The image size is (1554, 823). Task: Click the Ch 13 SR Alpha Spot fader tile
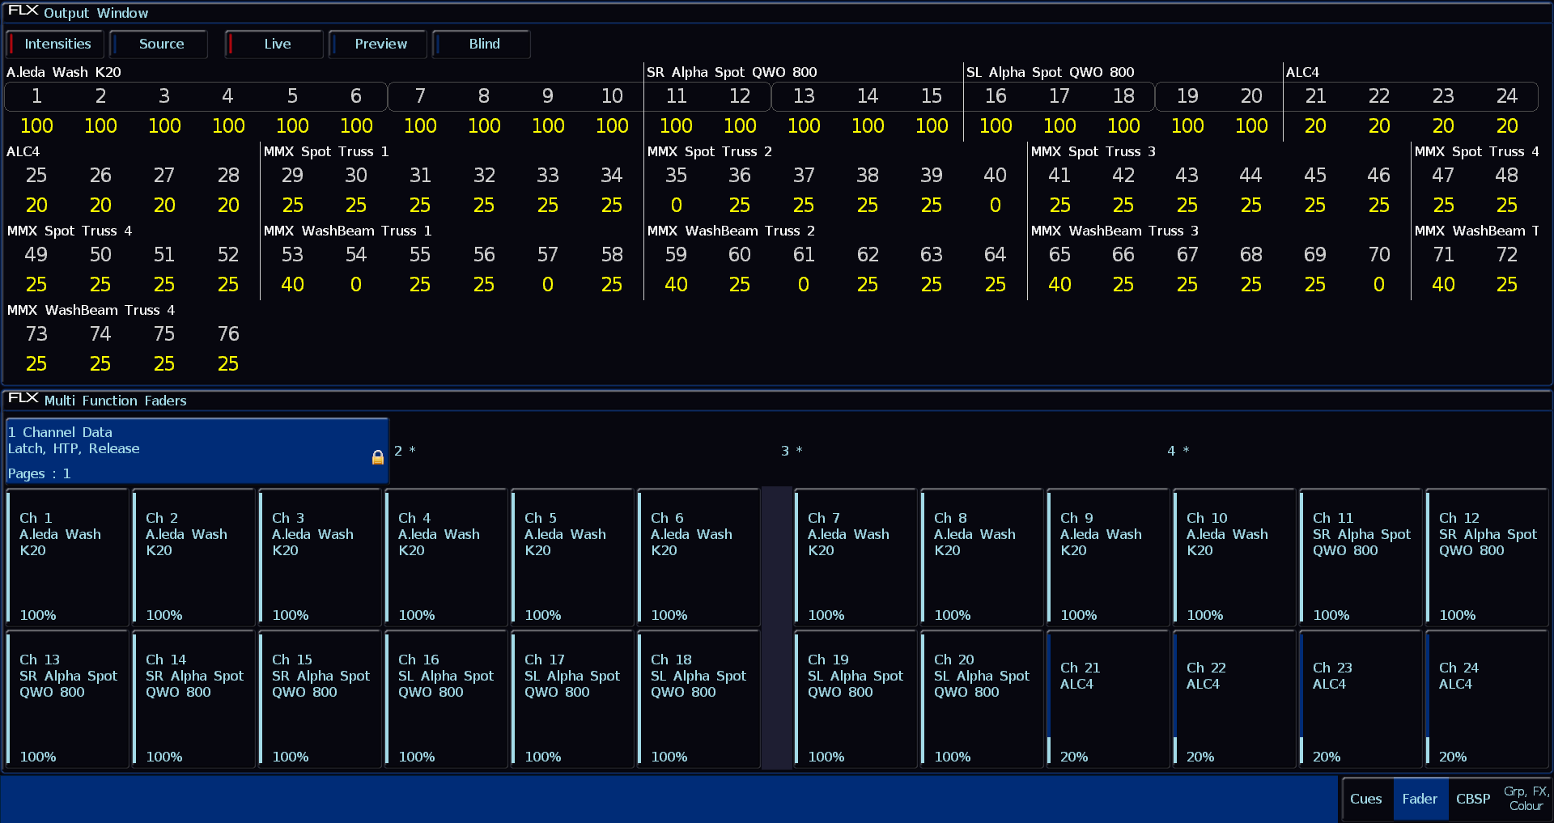[67, 699]
